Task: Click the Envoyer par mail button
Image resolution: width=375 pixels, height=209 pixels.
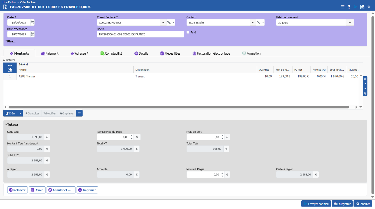Action: pos(316,204)
